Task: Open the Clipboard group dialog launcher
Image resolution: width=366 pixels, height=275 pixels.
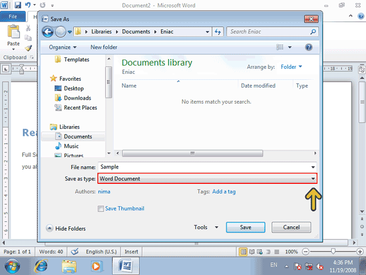Action: 32,57
